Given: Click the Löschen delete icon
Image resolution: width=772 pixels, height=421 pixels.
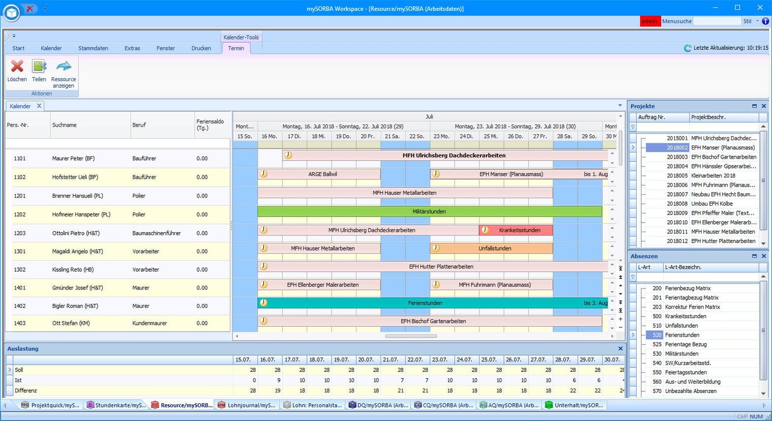Looking at the screenshot, I should tap(17, 66).
